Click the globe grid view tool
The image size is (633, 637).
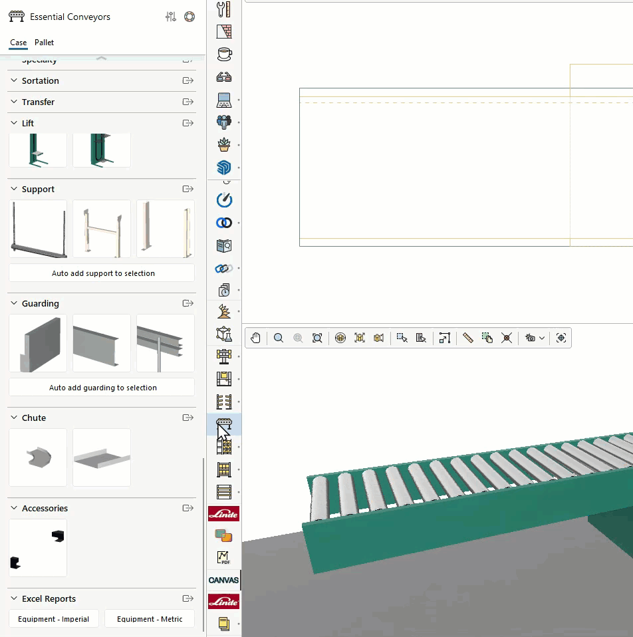click(x=340, y=338)
